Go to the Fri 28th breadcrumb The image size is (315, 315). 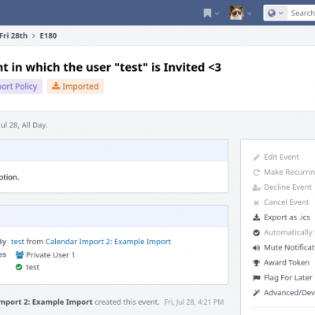point(13,35)
